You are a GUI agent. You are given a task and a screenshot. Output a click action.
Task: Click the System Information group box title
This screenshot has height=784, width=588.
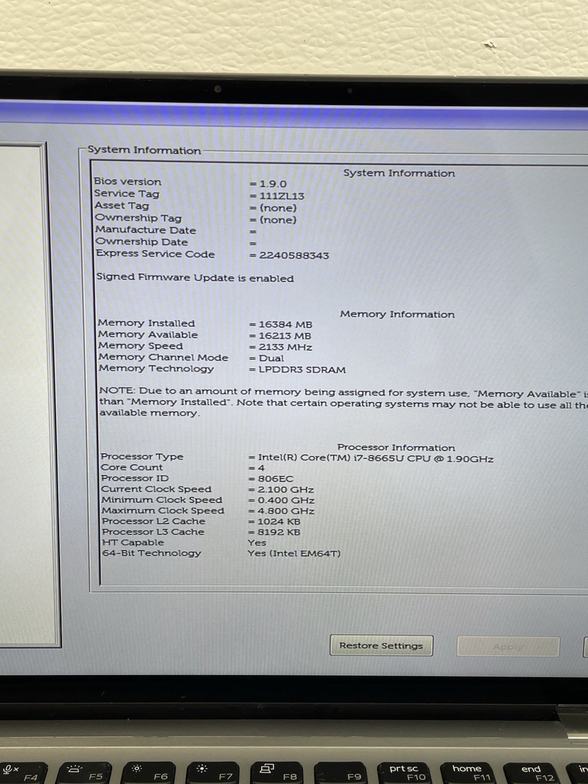[144, 150]
